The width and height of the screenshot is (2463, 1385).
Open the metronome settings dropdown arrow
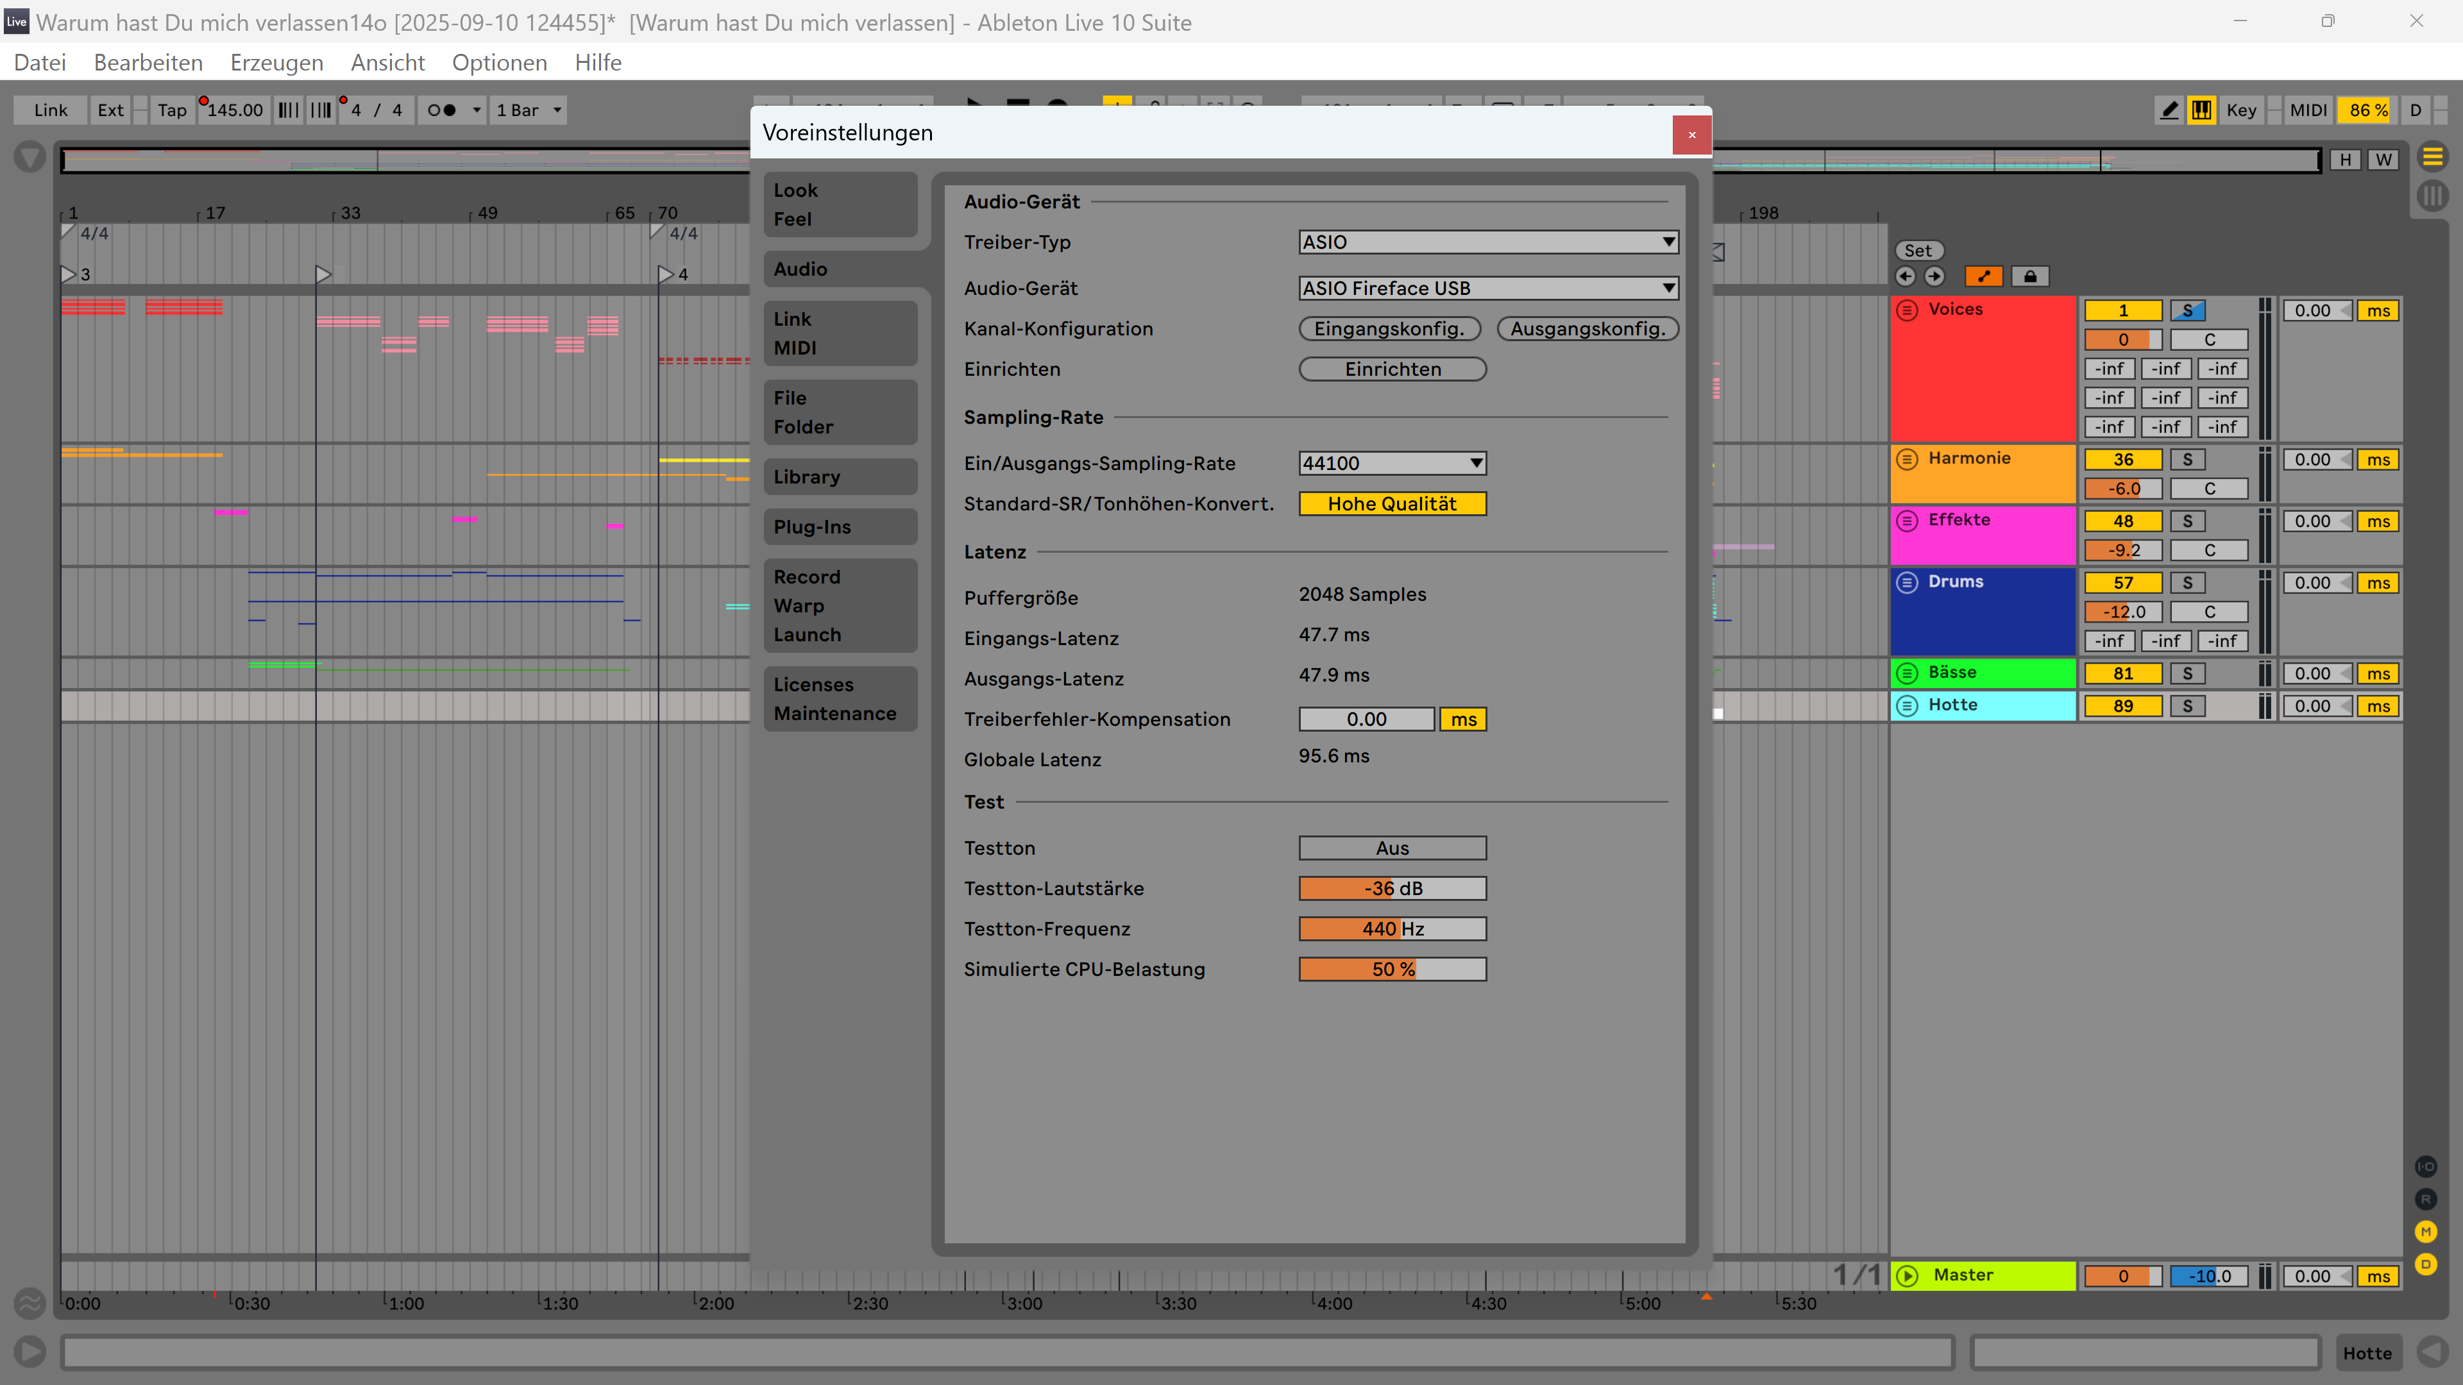click(476, 110)
